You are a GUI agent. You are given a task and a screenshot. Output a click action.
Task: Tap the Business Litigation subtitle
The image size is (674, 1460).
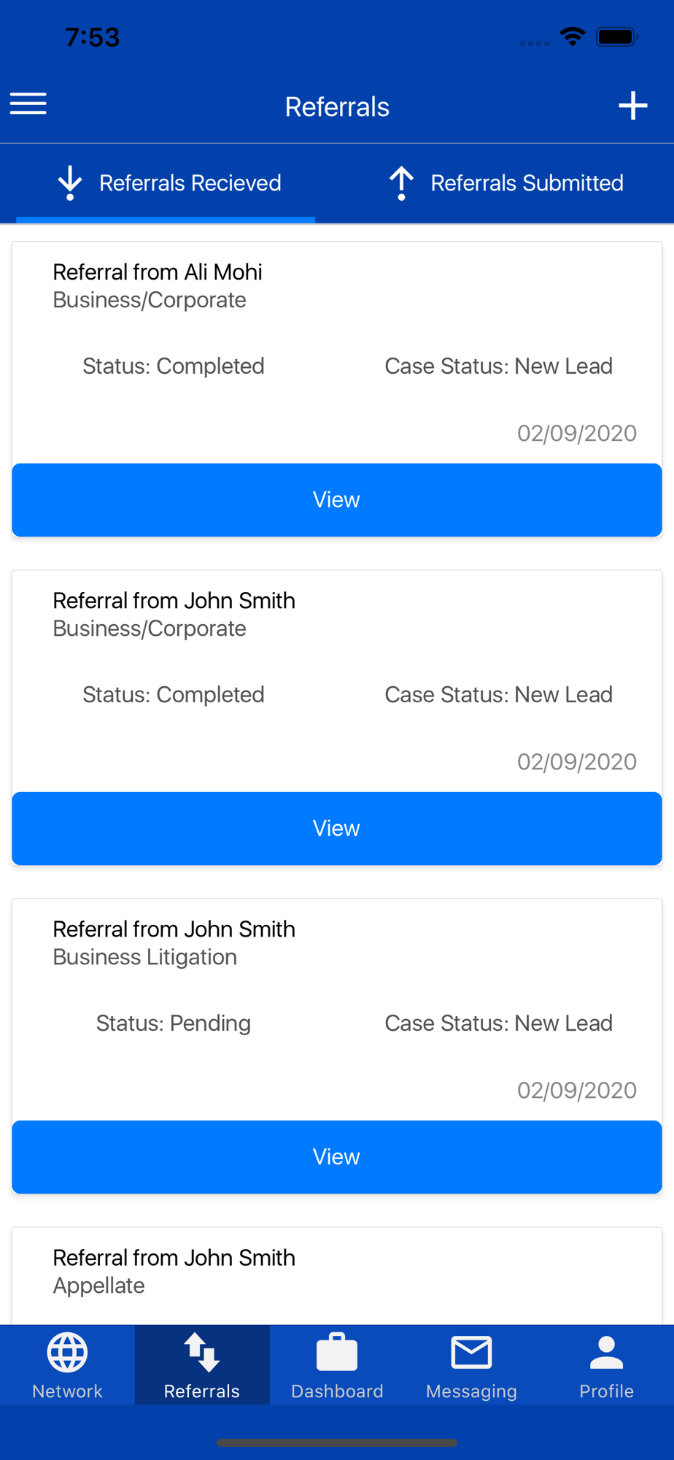pos(145,957)
